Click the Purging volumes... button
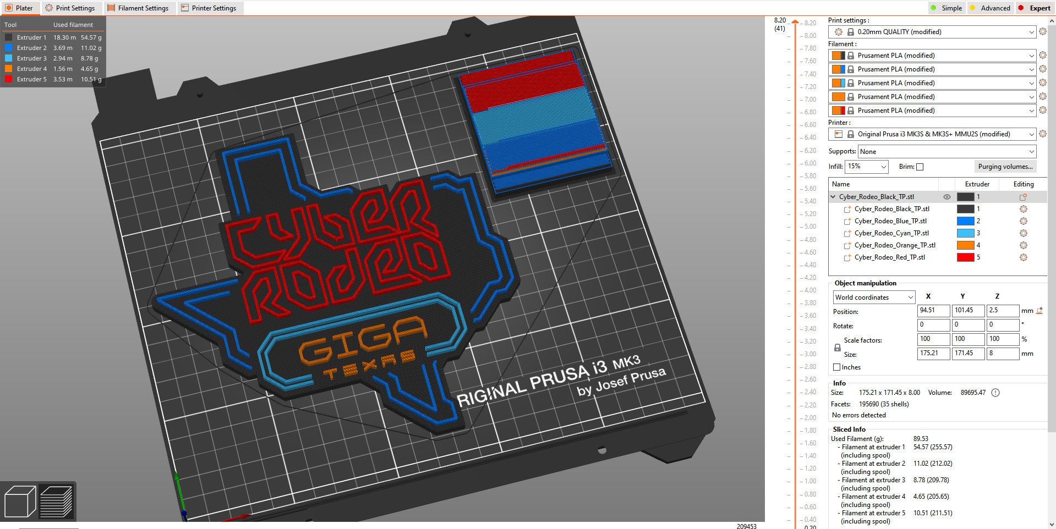Screen dimensions: 1056x529 (x=1005, y=166)
